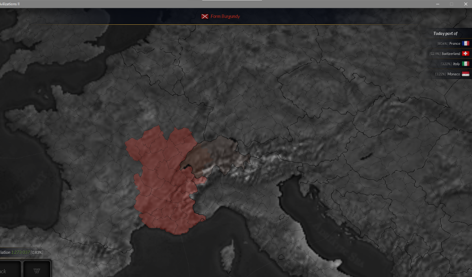Click the Switzerland flag icon
This screenshot has width=472, height=277.
466,54
